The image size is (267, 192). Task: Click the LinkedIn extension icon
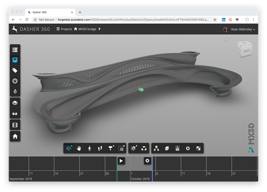click(224, 20)
